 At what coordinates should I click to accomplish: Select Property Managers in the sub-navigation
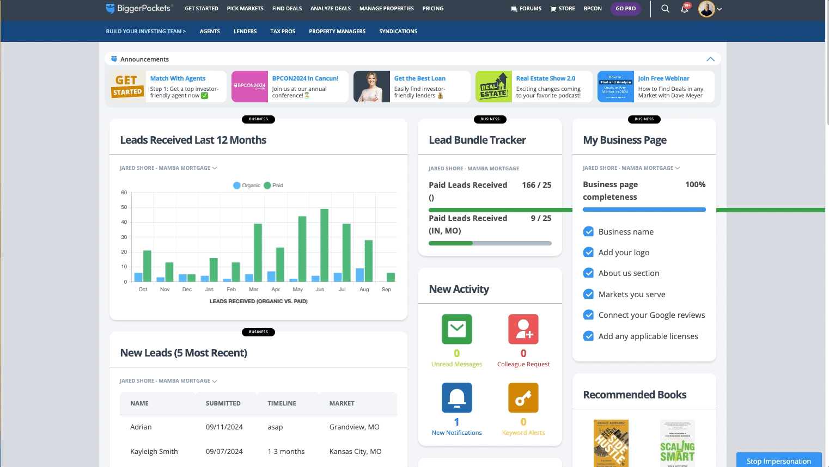click(x=337, y=32)
